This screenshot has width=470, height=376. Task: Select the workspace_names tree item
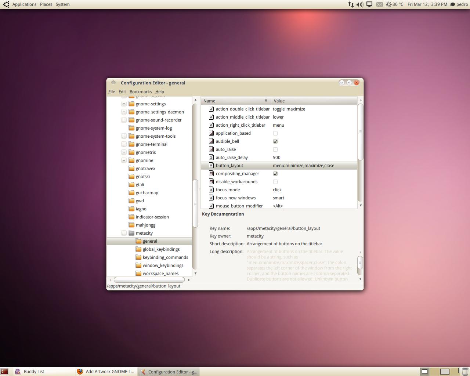[160, 274]
